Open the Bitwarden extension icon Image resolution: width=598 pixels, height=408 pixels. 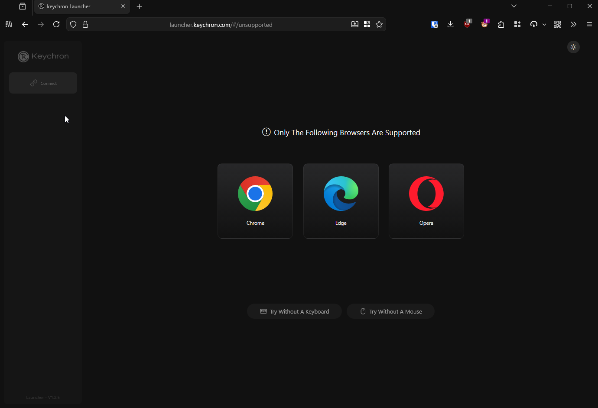(x=434, y=24)
